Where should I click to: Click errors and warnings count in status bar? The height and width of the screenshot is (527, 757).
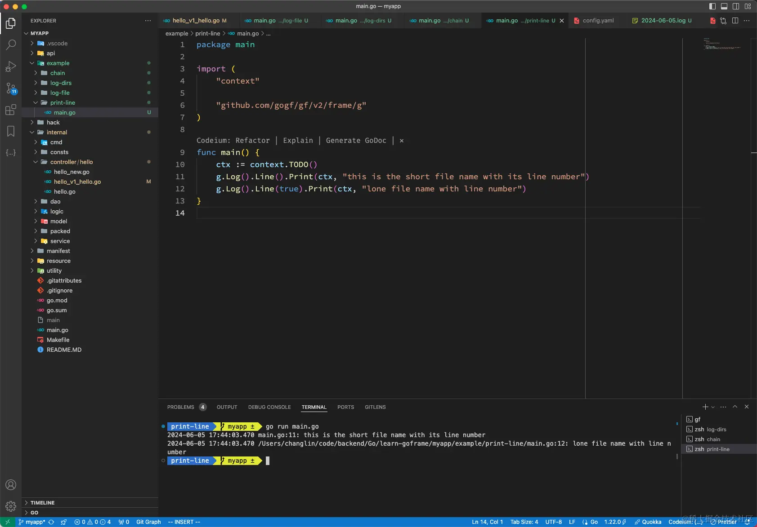click(x=93, y=522)
